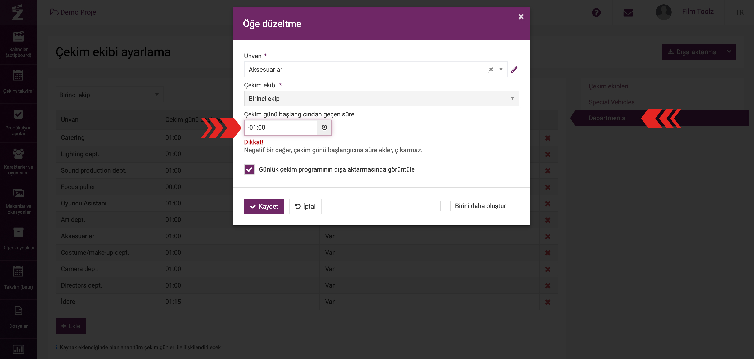Click İptal to cancel editing
The width and height of the screenshot is (754, 359).
(x=305, y=206)
